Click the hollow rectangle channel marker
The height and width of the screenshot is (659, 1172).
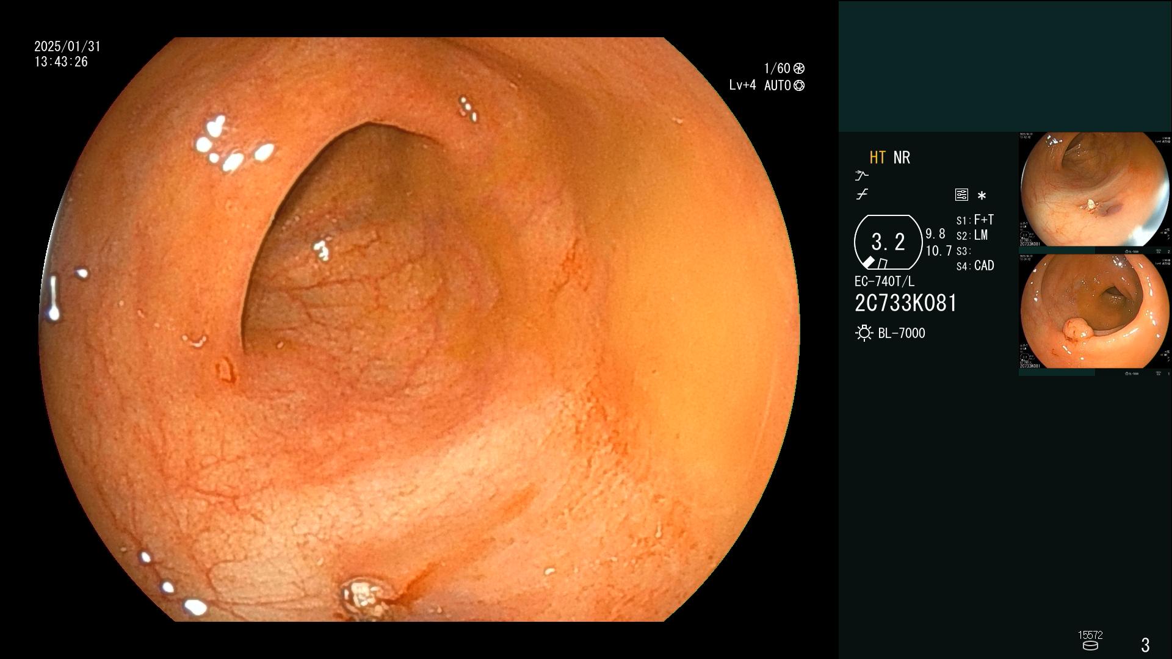(x=883, y=264)
